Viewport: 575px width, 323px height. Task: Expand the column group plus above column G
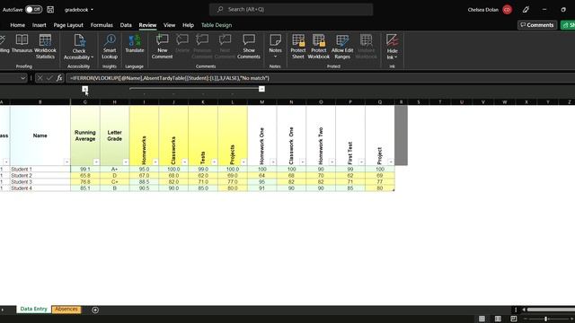click(85, 89)
